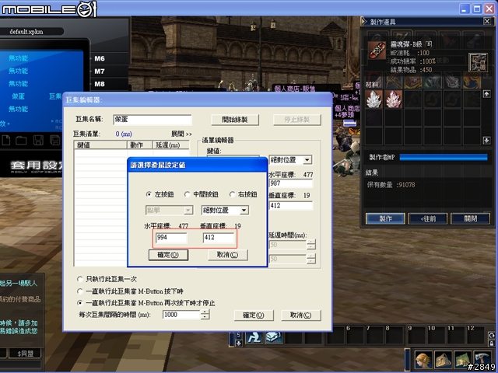Open the character status face icon
This screenshot has height=373, width=498.
click(423, 360)
